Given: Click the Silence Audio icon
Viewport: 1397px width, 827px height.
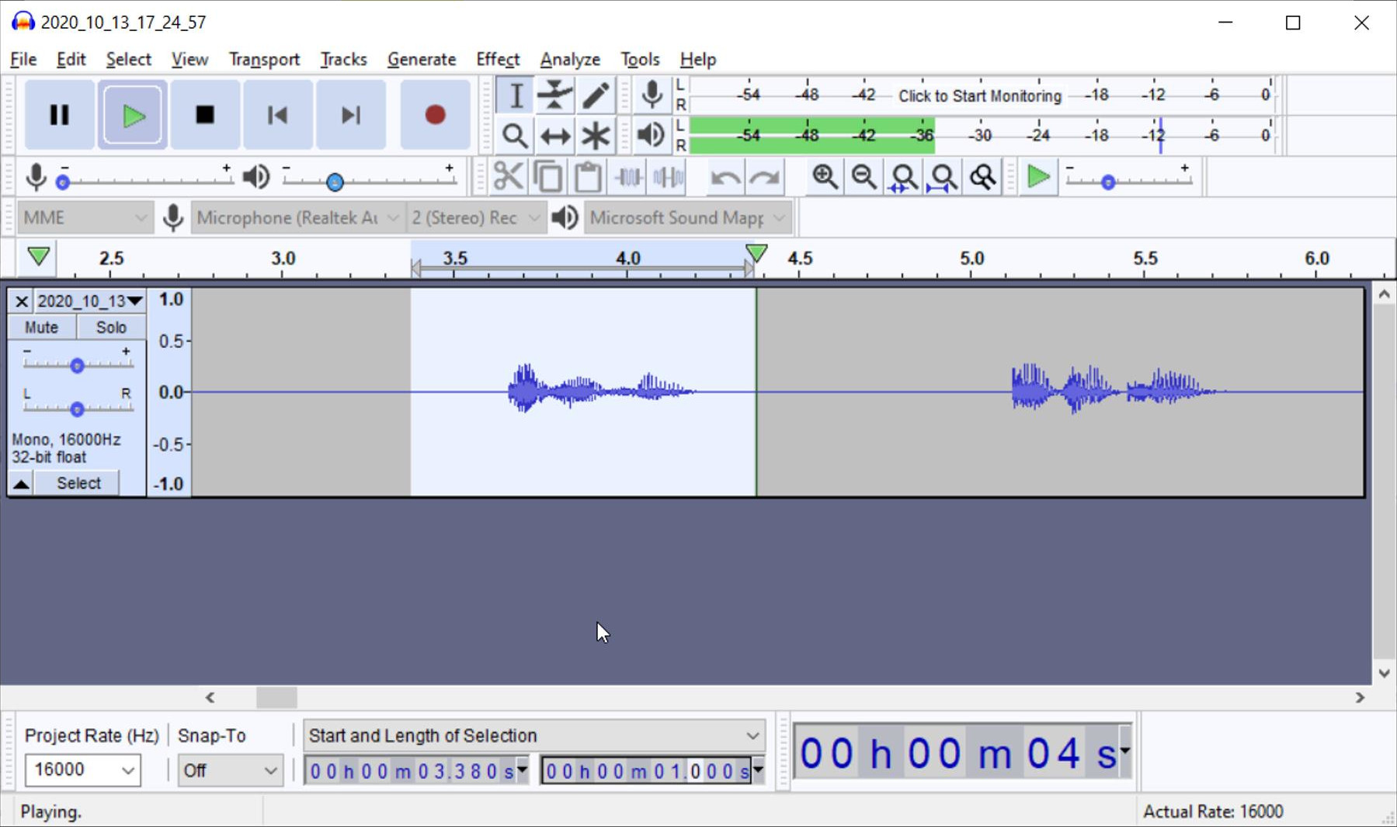Looking at the screenshot, I should [x=667, y=177].
